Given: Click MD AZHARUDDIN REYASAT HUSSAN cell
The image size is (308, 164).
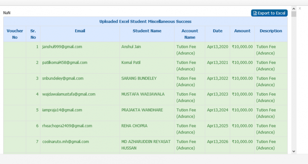Looking at the screenshot, I should point(147,145).
